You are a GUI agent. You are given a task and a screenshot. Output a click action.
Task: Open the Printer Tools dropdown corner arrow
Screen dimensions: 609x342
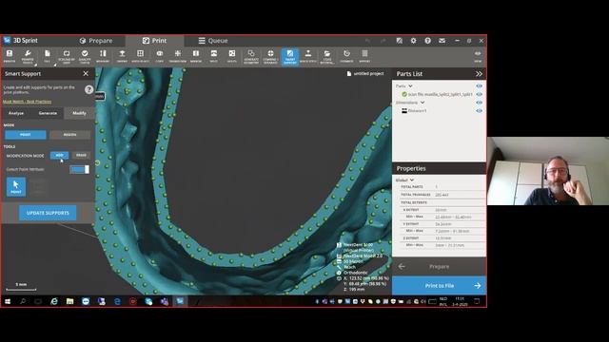click(x=35, y=65)
